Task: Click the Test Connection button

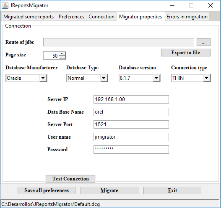Action: 70,179
